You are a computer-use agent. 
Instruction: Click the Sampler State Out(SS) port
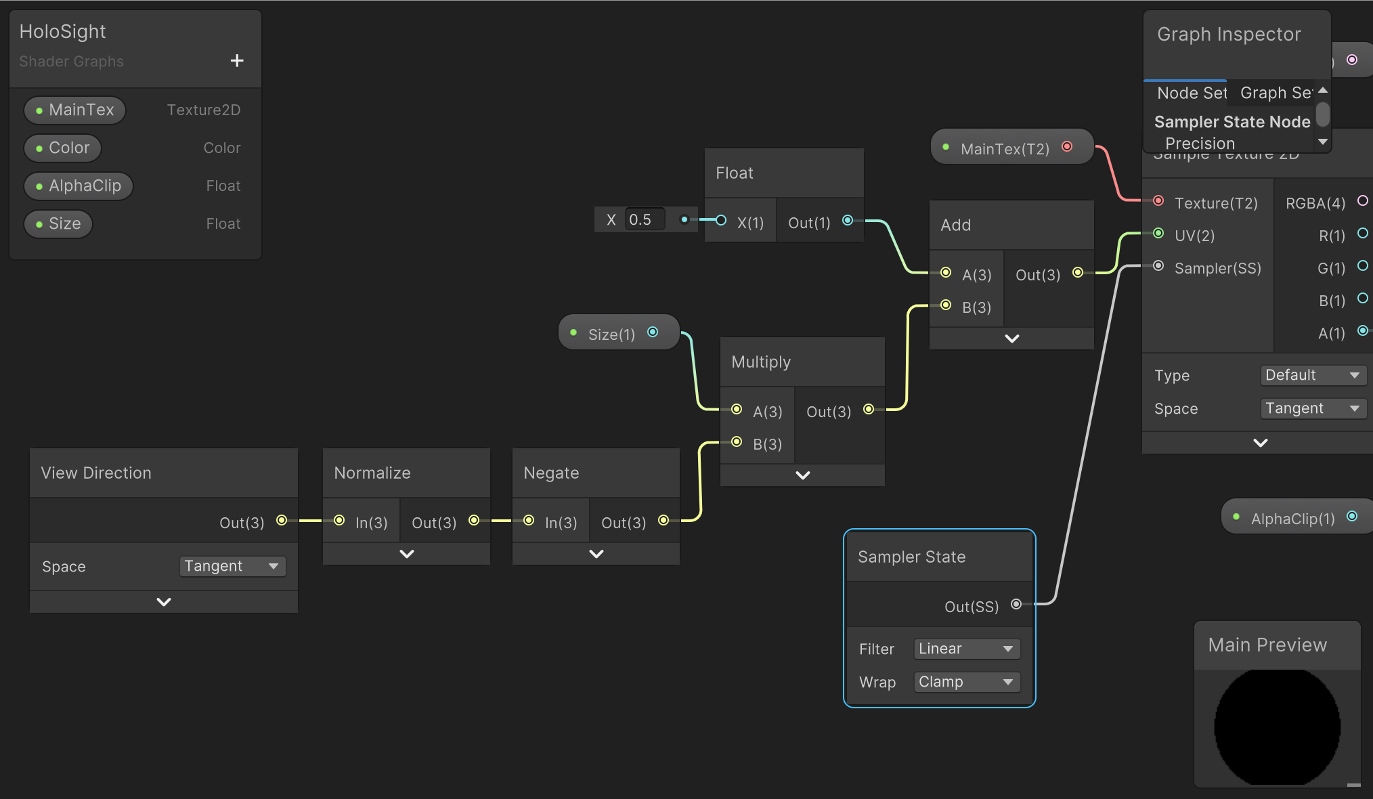(x=1016, y=605)
